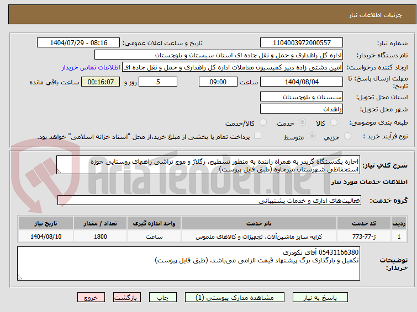Click row number cell 1
Screen dimensions: 417x312
399,236
